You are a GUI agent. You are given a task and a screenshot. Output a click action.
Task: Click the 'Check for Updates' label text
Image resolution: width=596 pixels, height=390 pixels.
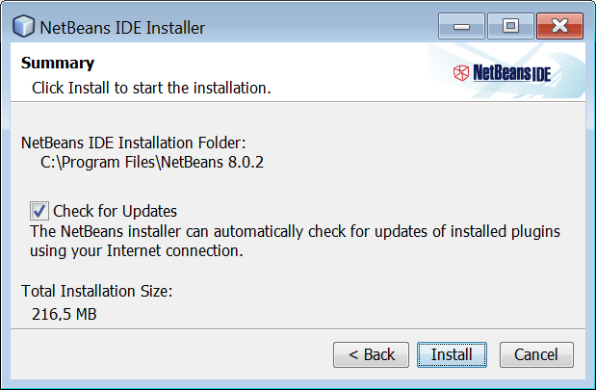[x=116, y=211]
